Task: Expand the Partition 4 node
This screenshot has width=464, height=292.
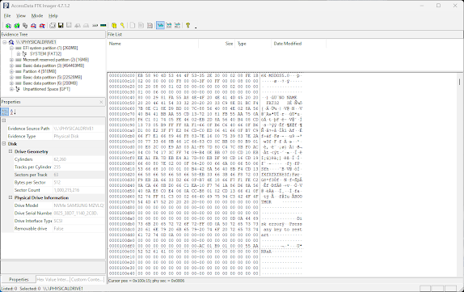Action: coord(11,71)
